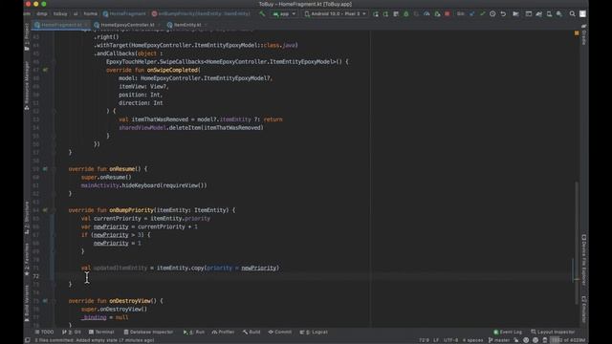This screenshot has width=612, height=344.
Task: Open the Build tool window
Action: pos(251,332)
